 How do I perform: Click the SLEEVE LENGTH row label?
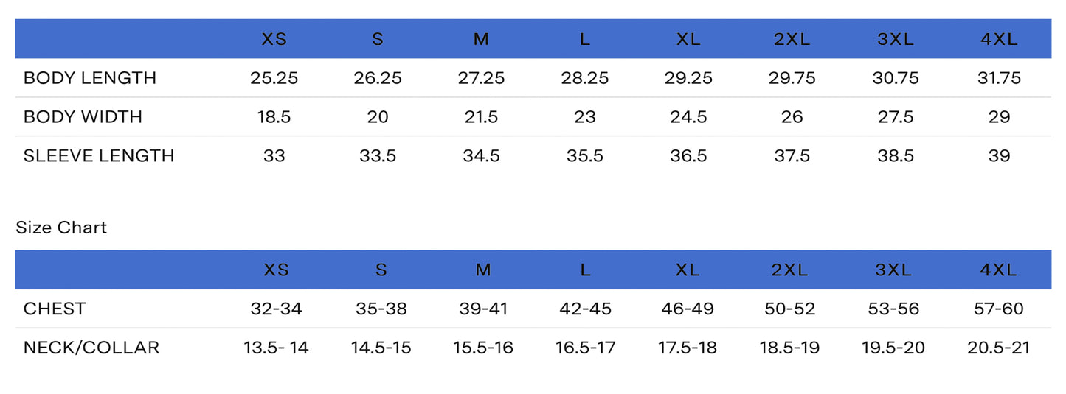[x=99, y=156]
